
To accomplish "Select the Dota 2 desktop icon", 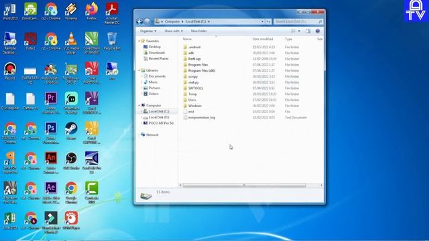I will [x=30, y=42].
